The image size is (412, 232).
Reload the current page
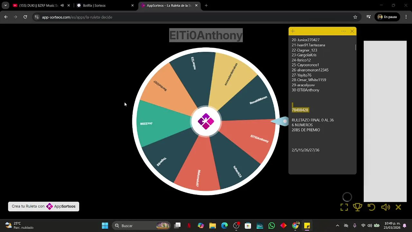[x=25, y=17]
